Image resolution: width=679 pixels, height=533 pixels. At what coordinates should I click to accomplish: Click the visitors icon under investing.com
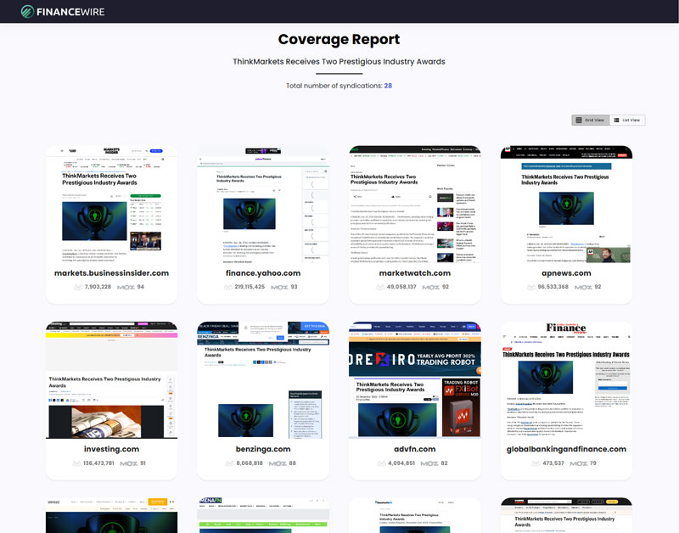point(76,463)
